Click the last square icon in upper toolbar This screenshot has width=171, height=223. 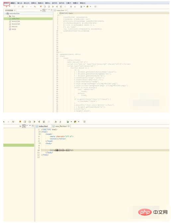95,7
